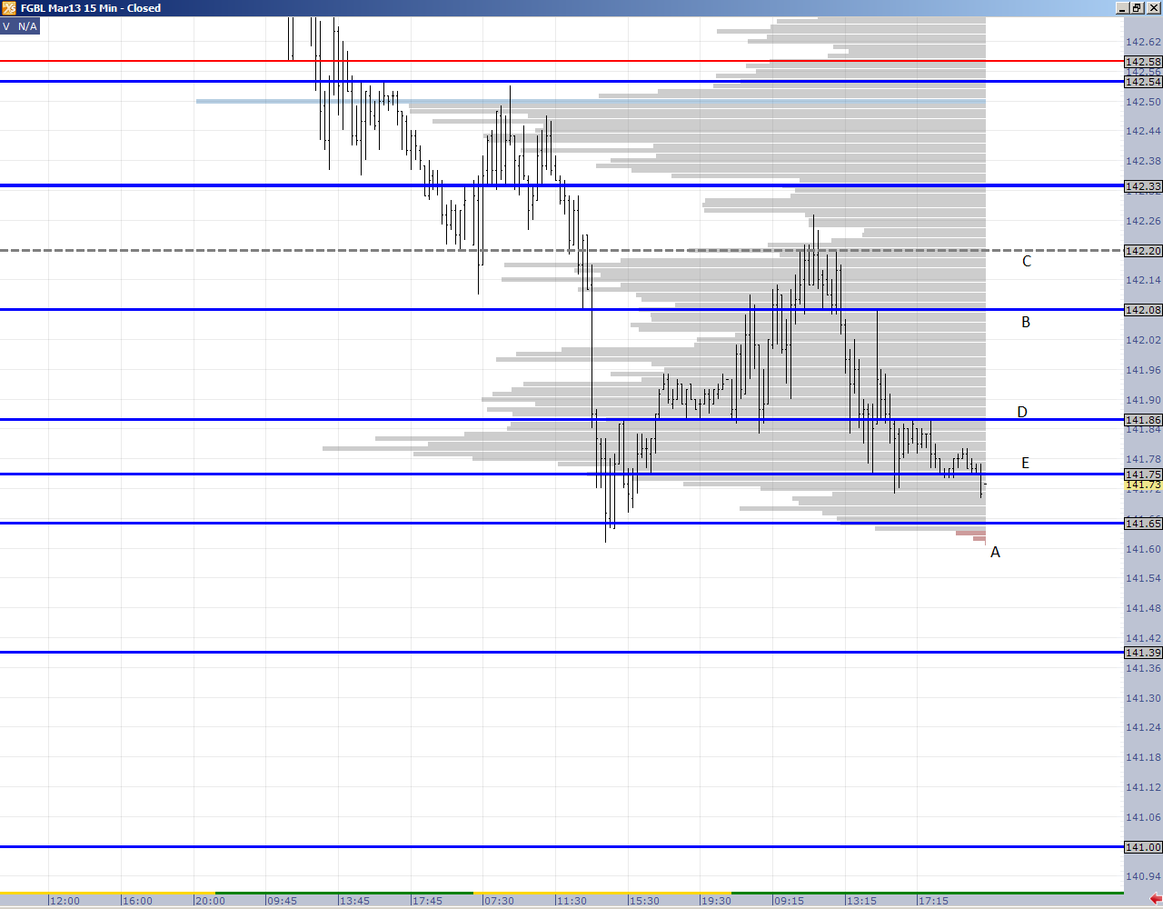The height and width of the screenshot is (909, 1163).
Task: Click the annotation letter D
Action: click(x=1022, y=412)
